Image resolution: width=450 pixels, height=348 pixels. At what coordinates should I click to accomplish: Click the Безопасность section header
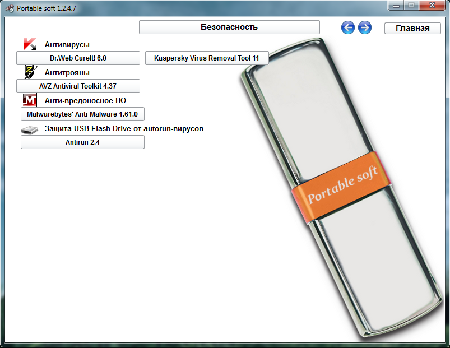coord(229,27)
